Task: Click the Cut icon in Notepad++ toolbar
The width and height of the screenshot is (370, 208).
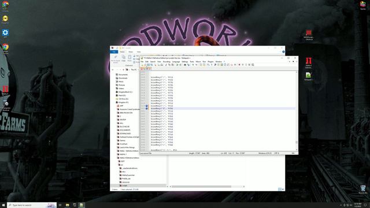Action: click(166, 65)
